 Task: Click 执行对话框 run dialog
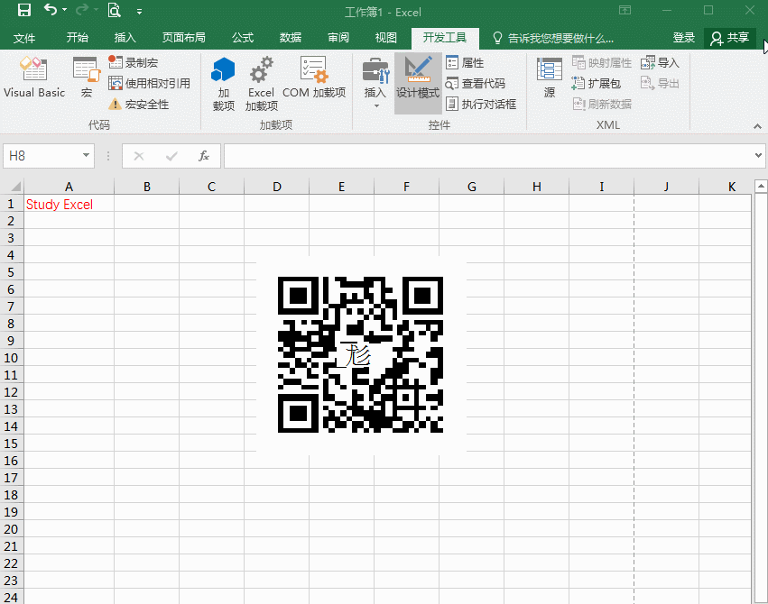481,105
